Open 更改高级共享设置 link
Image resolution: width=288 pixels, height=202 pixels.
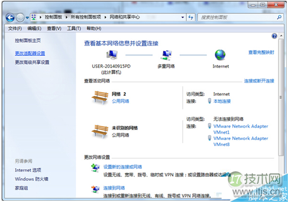click(x=32, y=62)
